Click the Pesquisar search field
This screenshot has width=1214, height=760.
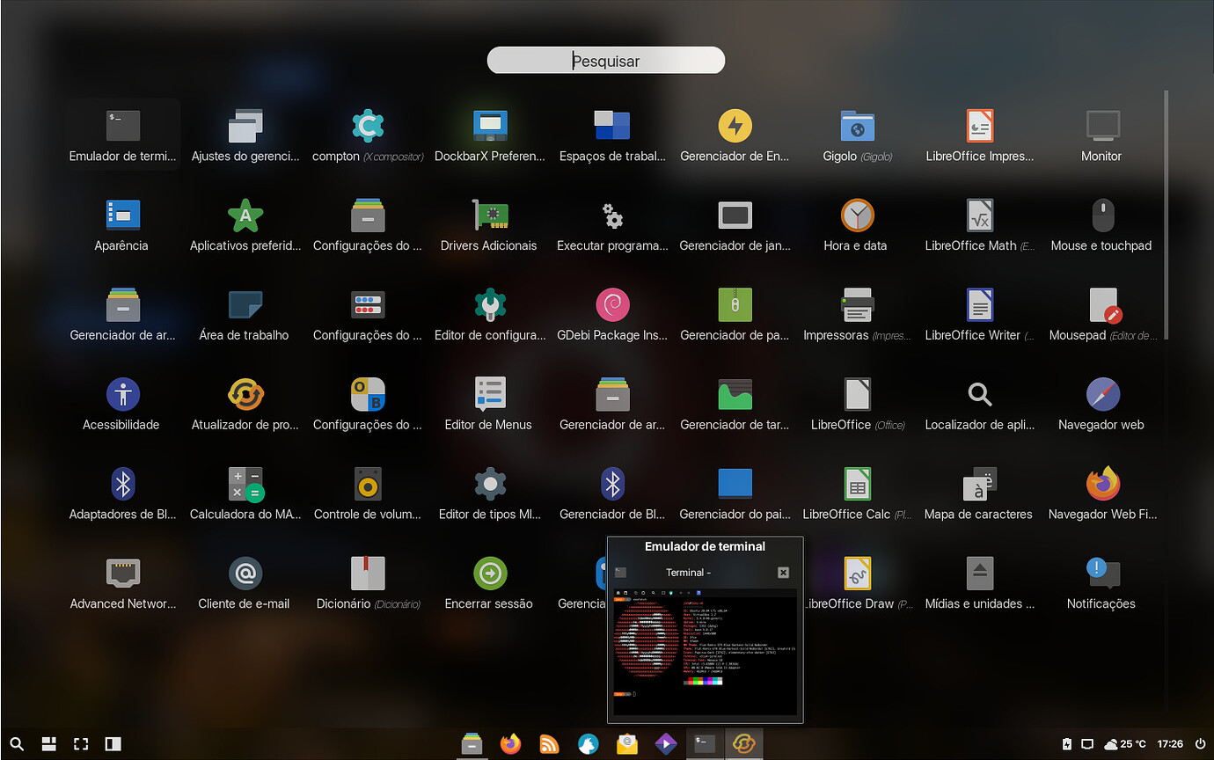pyautogui.click(x=606, y=61)
